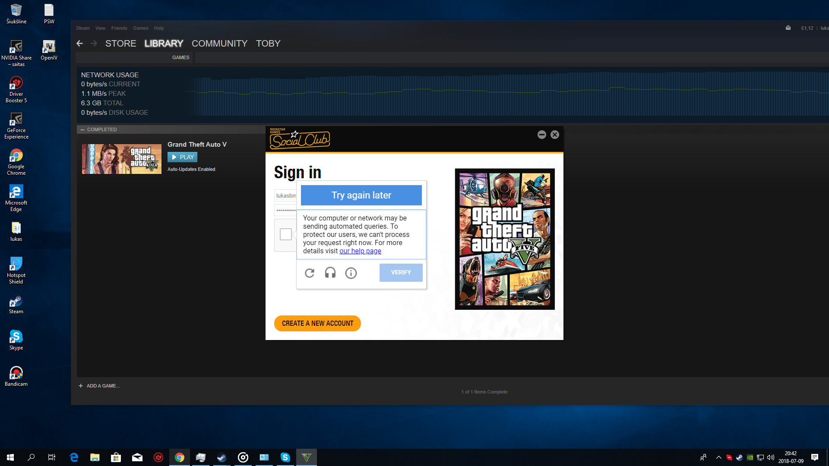Open PSW desktop file
This screenshot has width=829, height=466.
[49, 14]
